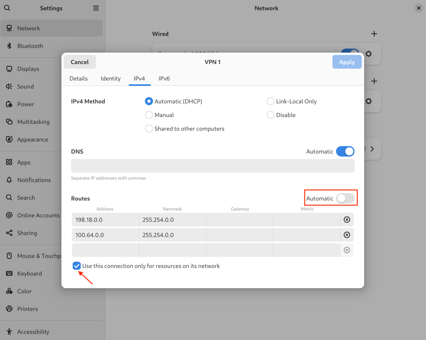
Task: Click the gateway field of the 100.64.0.0 route
Action: 240,235
